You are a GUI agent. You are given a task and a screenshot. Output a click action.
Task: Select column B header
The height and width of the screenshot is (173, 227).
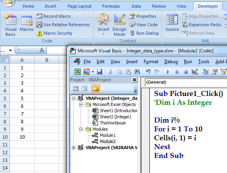pyautogui.click(x=47, y=60)
